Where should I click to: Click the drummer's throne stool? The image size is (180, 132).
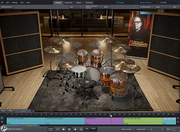pyautogui.click(x=87, y=83)
